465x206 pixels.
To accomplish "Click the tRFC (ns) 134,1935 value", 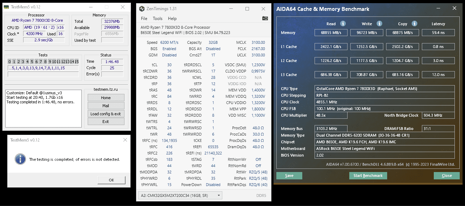I will click(169, 140).
